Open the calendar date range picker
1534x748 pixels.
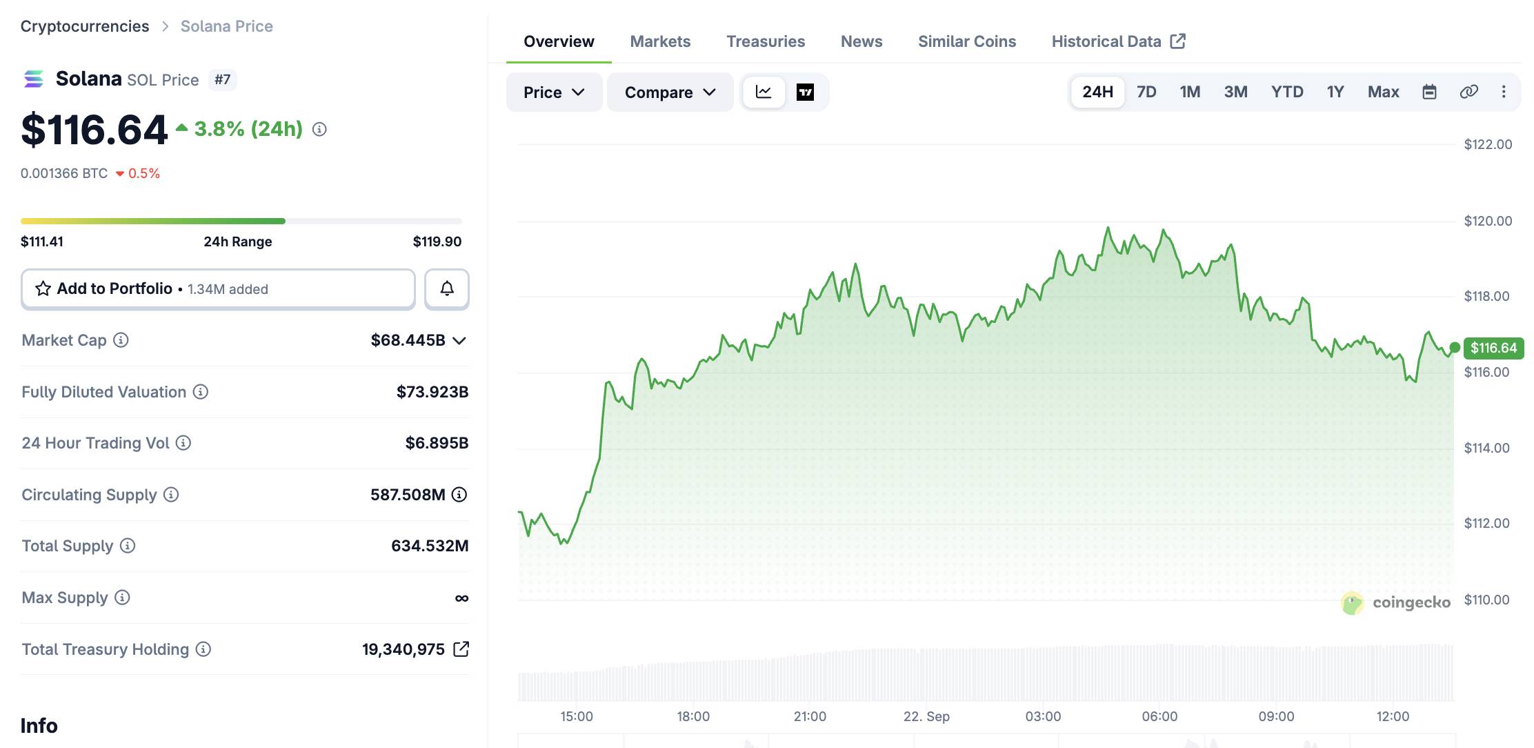[1429, 92]
